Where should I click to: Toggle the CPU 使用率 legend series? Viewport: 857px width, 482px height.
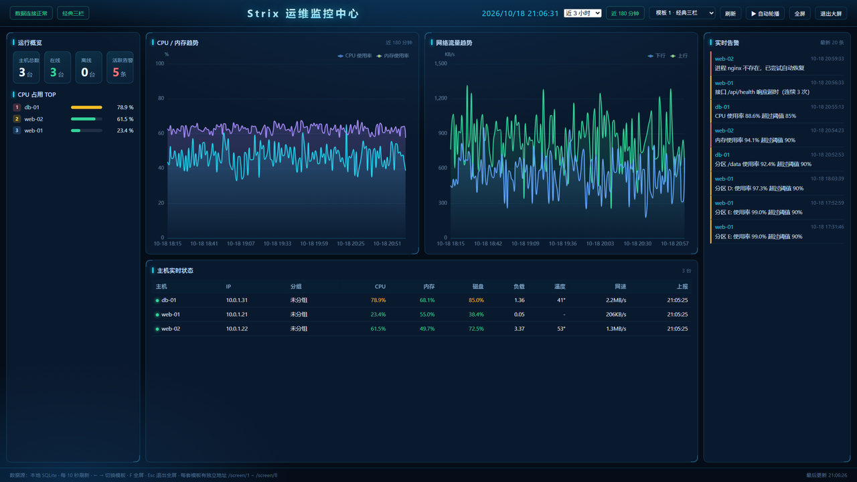[355, 56]
